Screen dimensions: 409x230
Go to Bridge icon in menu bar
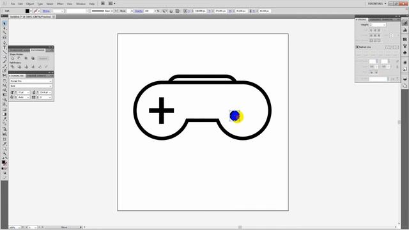click(103, 4)
